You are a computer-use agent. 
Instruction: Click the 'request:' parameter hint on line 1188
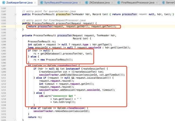click(x=143, y=14)
